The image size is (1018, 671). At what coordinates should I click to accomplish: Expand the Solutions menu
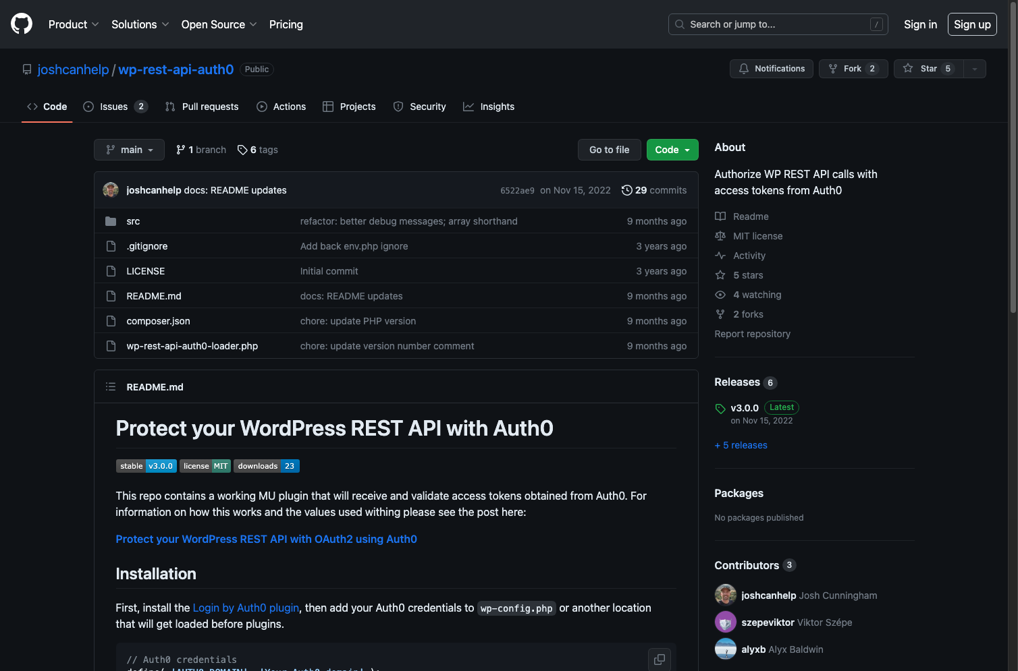pos(140,24)
